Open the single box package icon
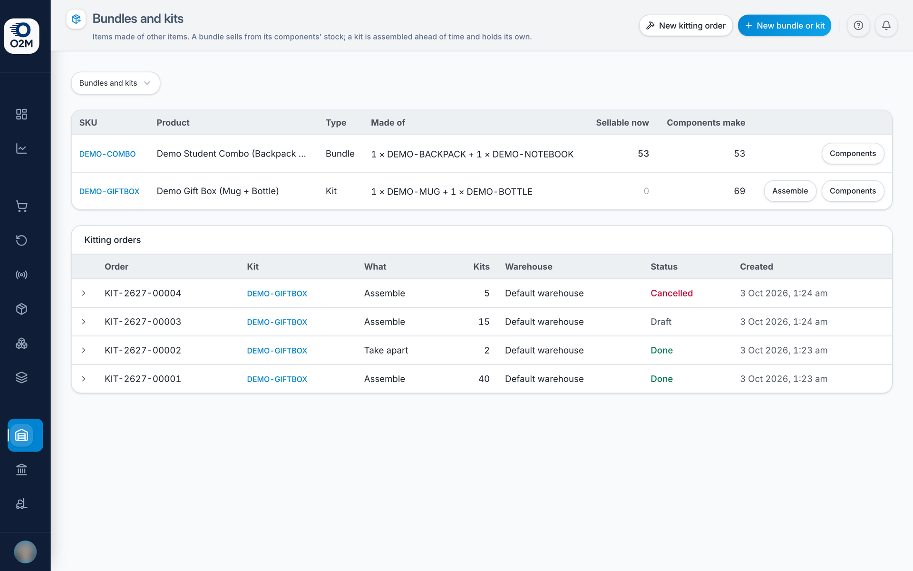This screenshot has width=913, height=571. click(x=21, y=309)
